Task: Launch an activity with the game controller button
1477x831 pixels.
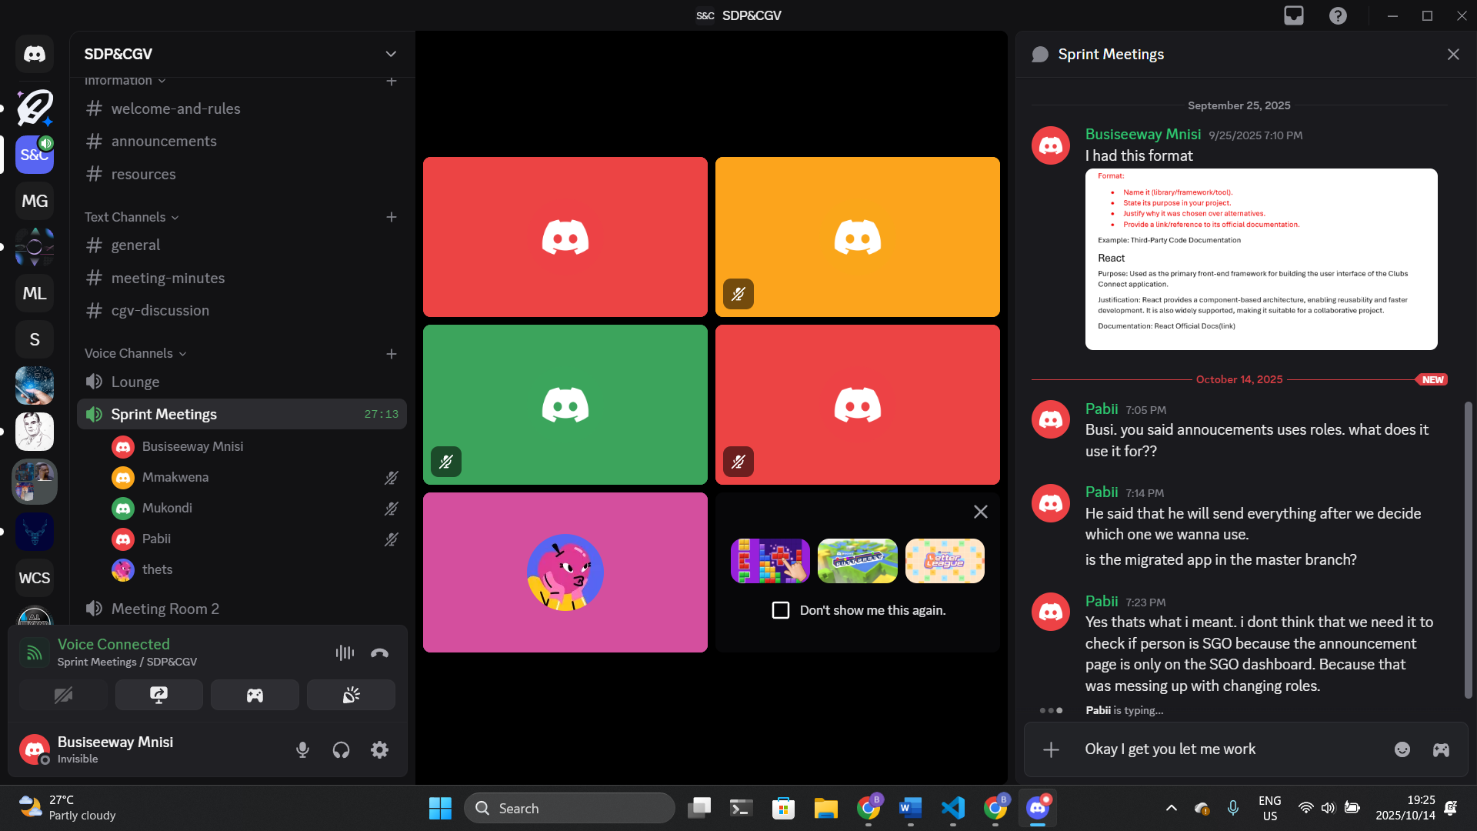Action: (255, 695)
